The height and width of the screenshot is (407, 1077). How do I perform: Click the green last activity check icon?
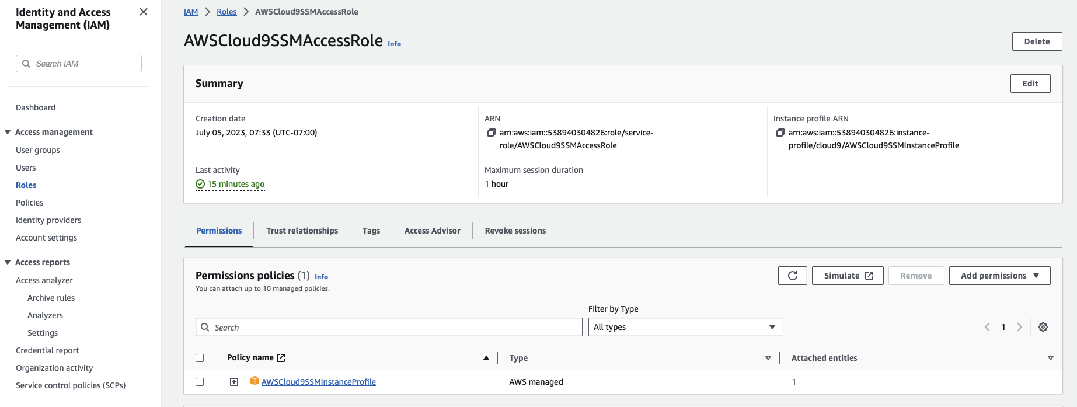[200, 184]
